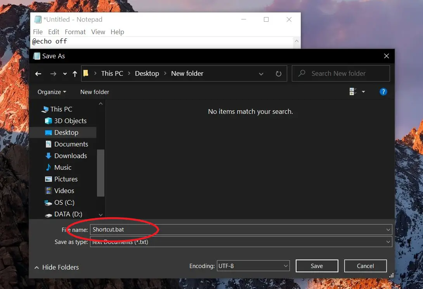Click the change view icon
The width and height of the screenshot is (423, 289).
[x=353, y=92]
